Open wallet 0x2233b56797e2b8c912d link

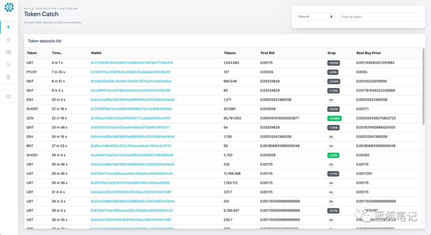click(132, 63)
